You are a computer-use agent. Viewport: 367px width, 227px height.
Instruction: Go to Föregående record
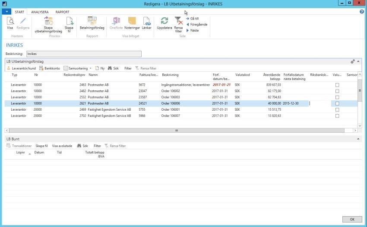(x=197, y=24)
